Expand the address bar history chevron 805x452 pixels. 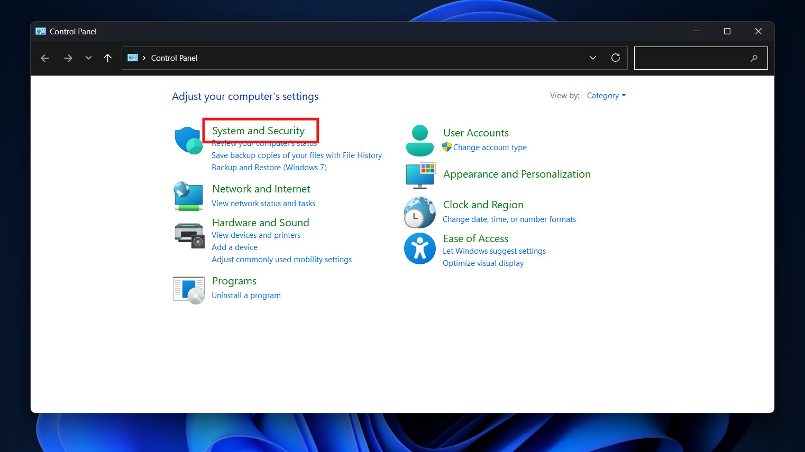pos(592,58)
